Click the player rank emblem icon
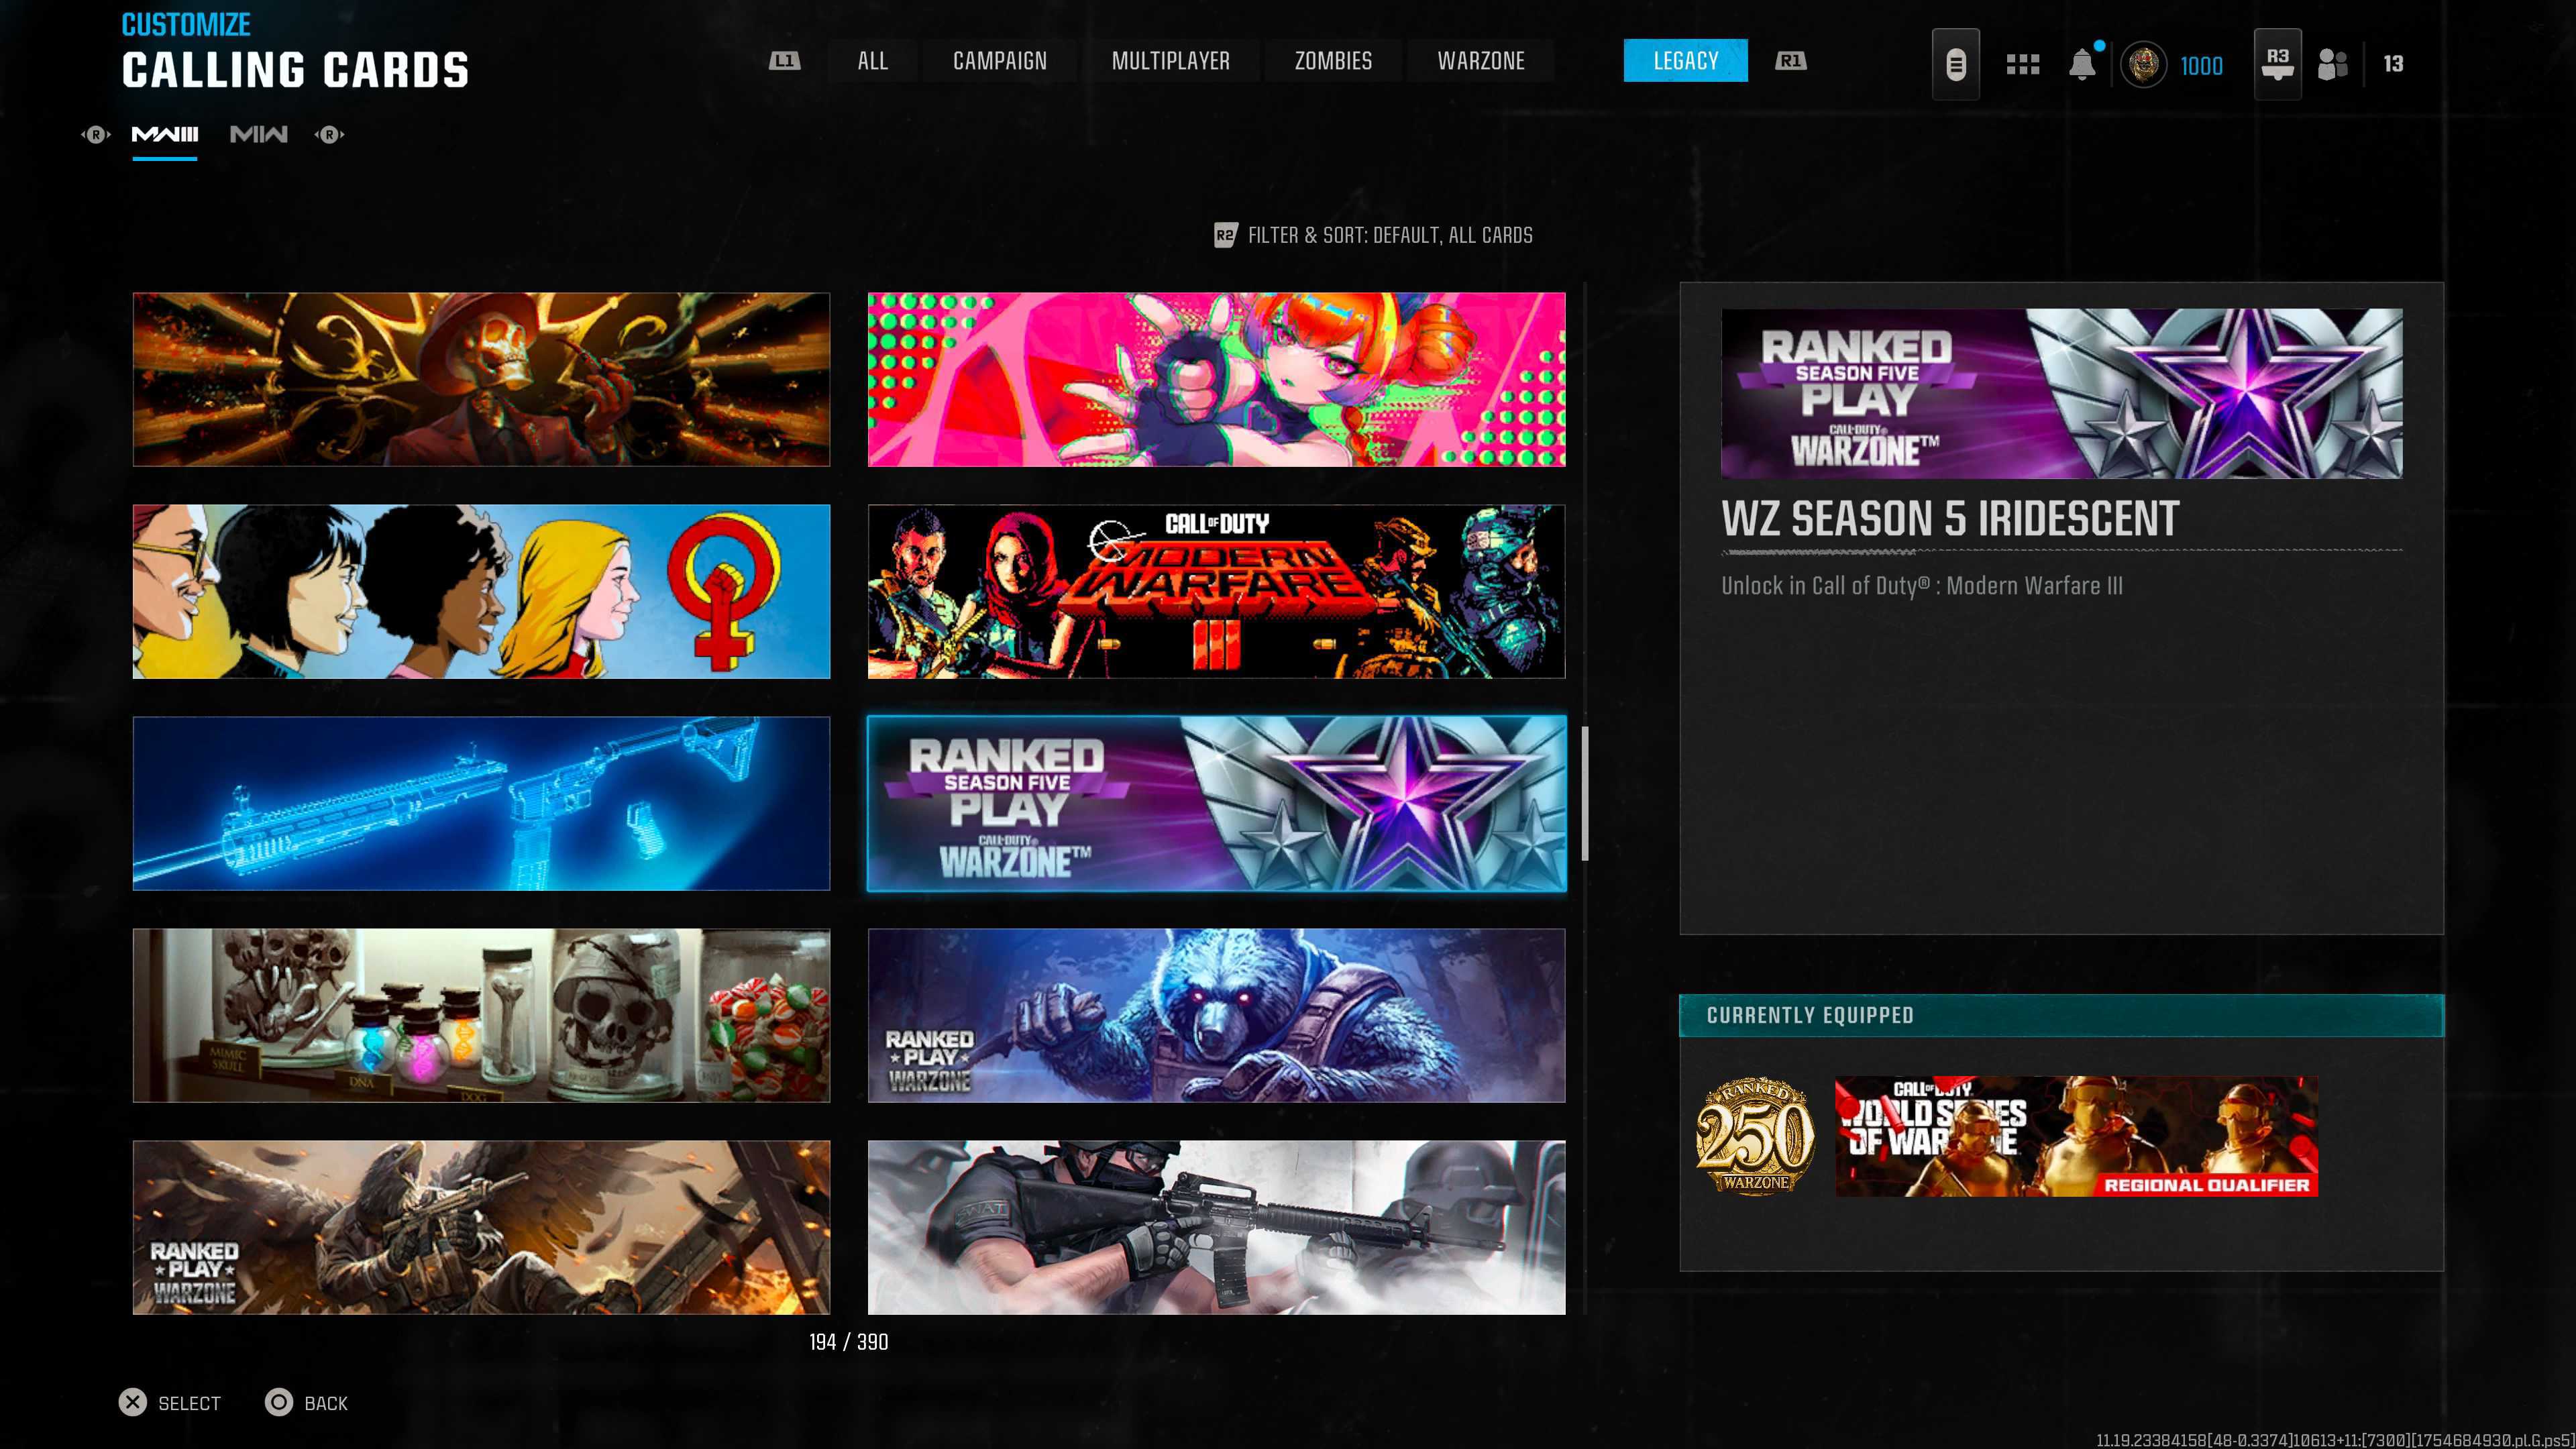The width and height of the screenshot is (2576, 1449). click(2143, 65)
